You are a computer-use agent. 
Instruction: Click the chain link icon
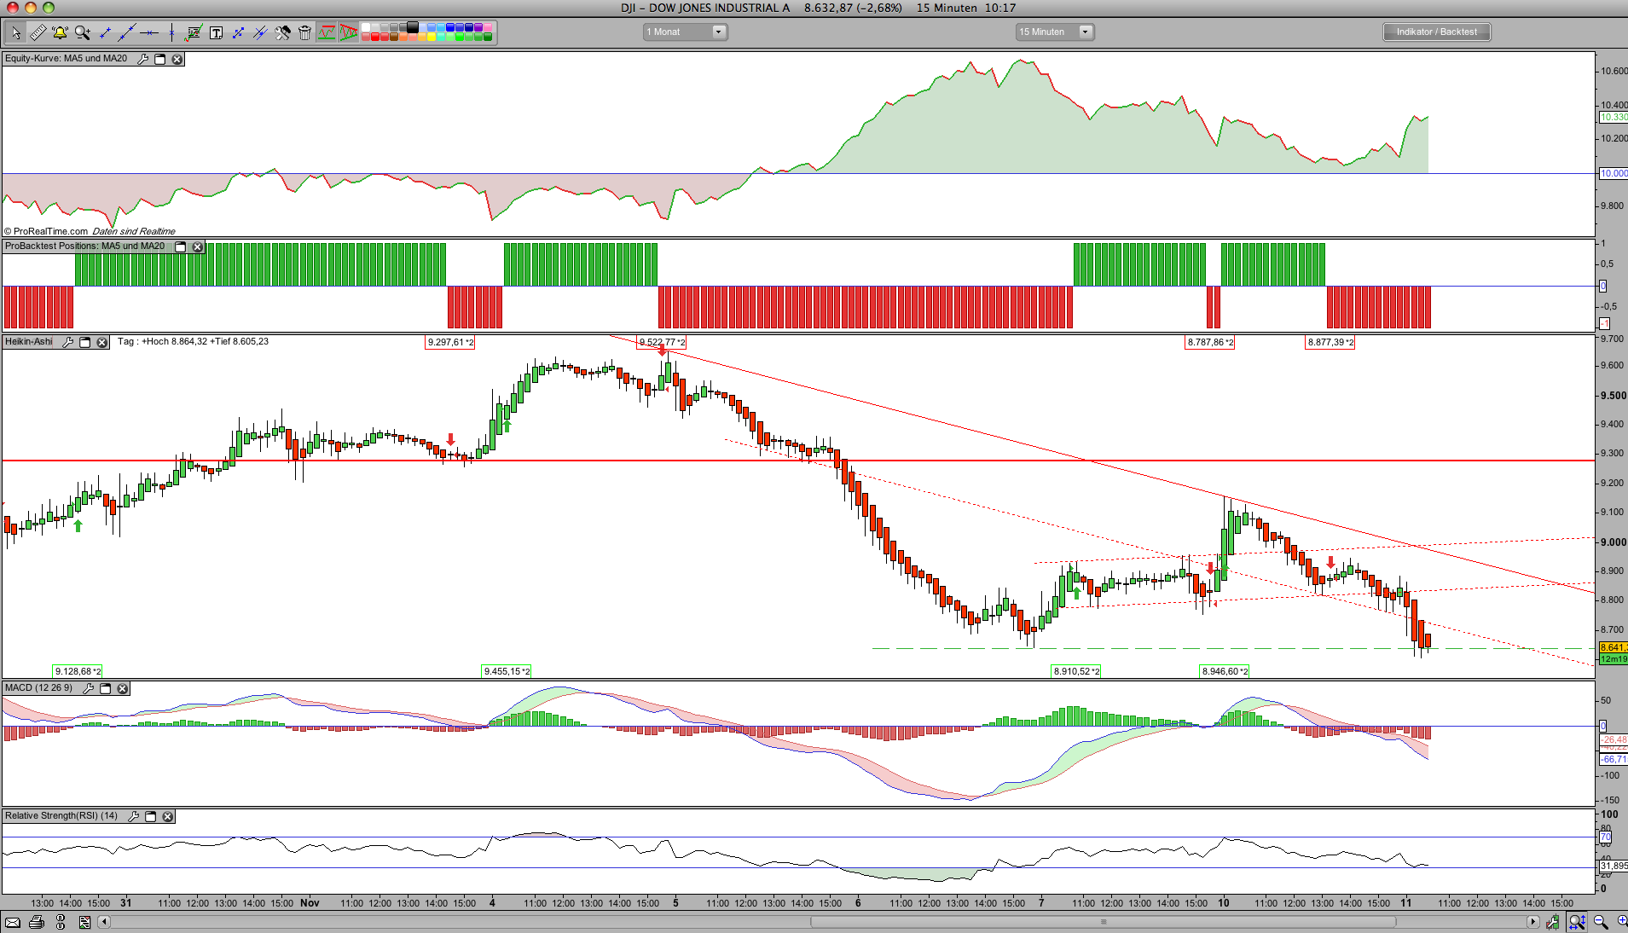[60, 922]
